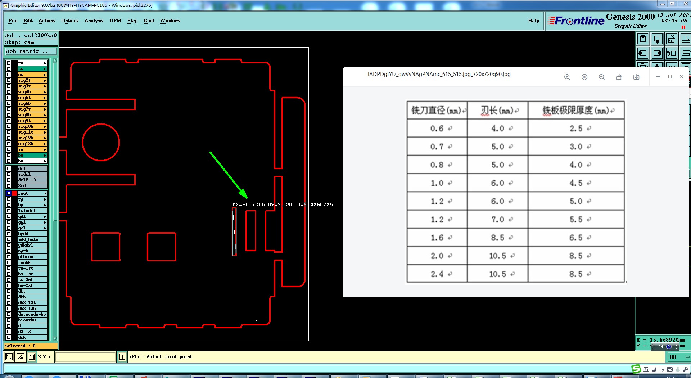
Task: Click the Sogou input method S icon
Action: click(636, 369)
